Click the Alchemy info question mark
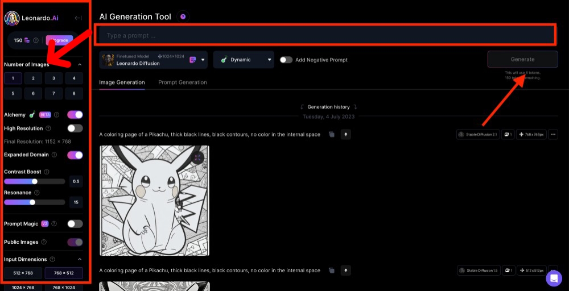Viewport: 569px width, 291px height. coord(56,115)
